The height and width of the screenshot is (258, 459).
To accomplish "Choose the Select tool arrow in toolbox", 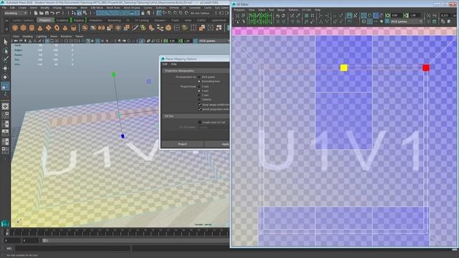I will click(5, 42).
